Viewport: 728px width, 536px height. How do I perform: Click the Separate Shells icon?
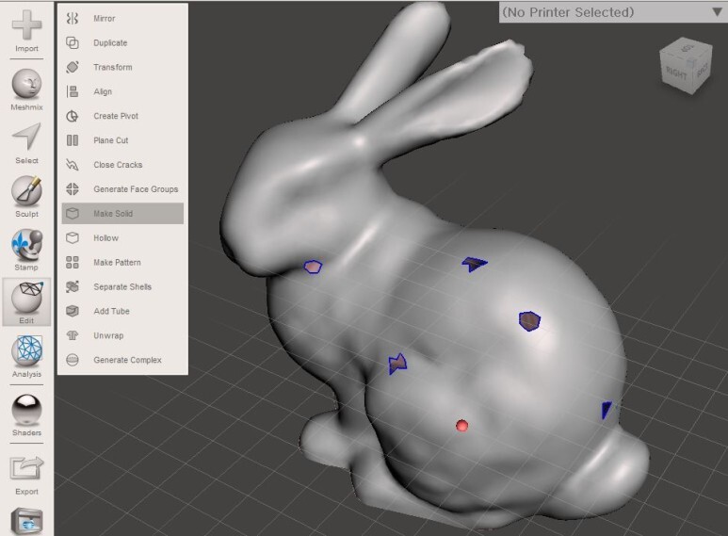tap(73, 286)
